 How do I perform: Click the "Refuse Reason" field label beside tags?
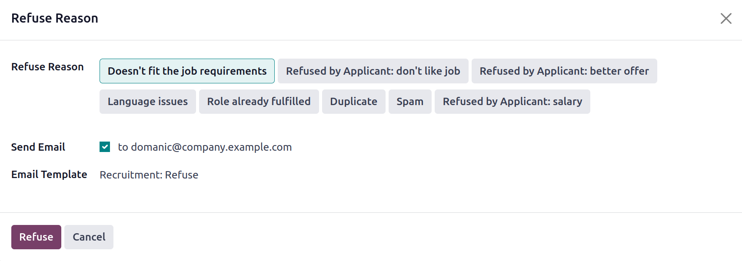click(x=47, y=67)
